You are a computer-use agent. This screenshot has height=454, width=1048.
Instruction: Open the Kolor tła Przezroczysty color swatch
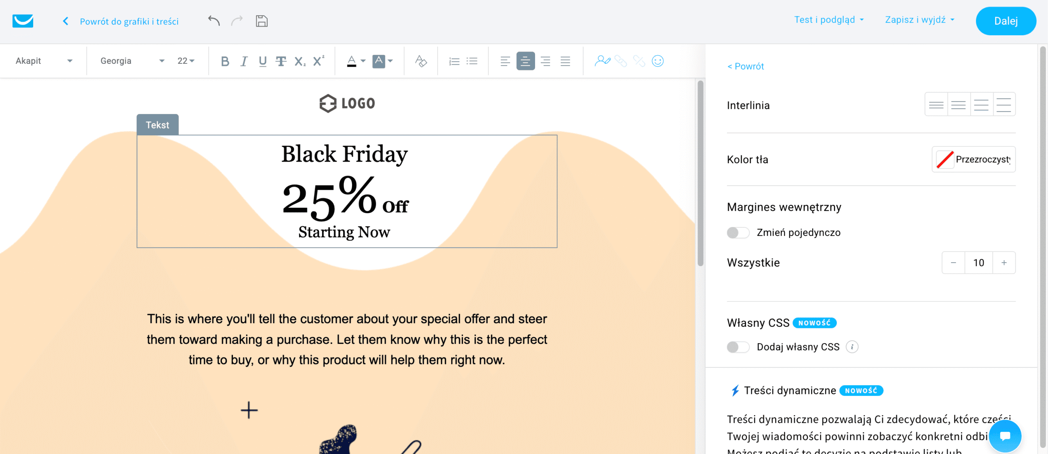pyautogui.click(x=973, y=160)
